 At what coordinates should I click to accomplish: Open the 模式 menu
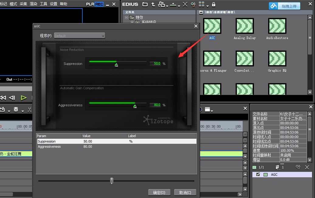pyautogui.click(x=13, y=4)
